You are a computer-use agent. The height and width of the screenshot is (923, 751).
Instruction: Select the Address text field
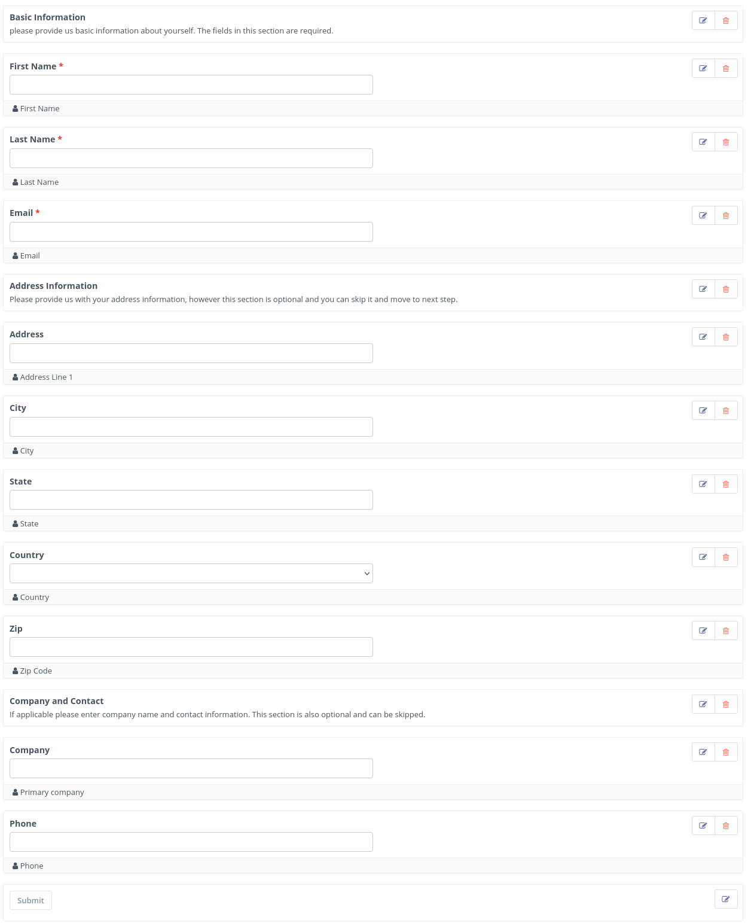191,354
